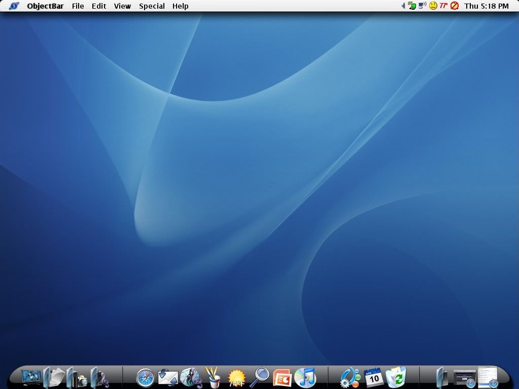
Task: Open the recycle bin icon in dock
Action: click(396, 377)
